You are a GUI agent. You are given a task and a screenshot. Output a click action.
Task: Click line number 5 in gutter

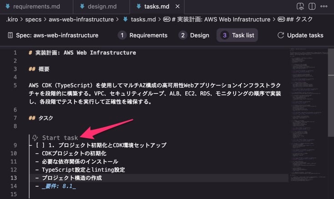tap(15, 85)
